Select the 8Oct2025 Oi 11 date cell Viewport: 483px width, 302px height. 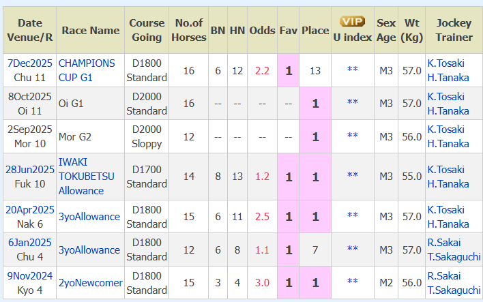coord(30,104)
